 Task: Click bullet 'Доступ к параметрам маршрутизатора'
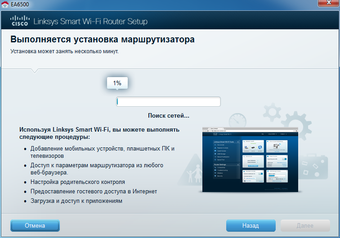click(x=97, y=169)
